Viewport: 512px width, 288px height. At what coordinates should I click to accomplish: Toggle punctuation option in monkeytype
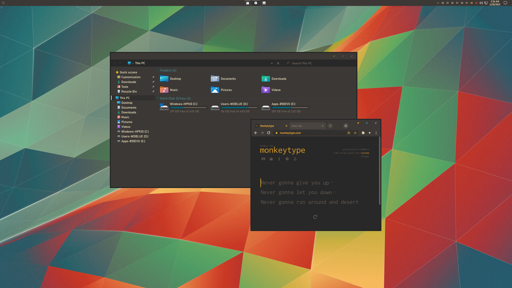click(350, 149)
